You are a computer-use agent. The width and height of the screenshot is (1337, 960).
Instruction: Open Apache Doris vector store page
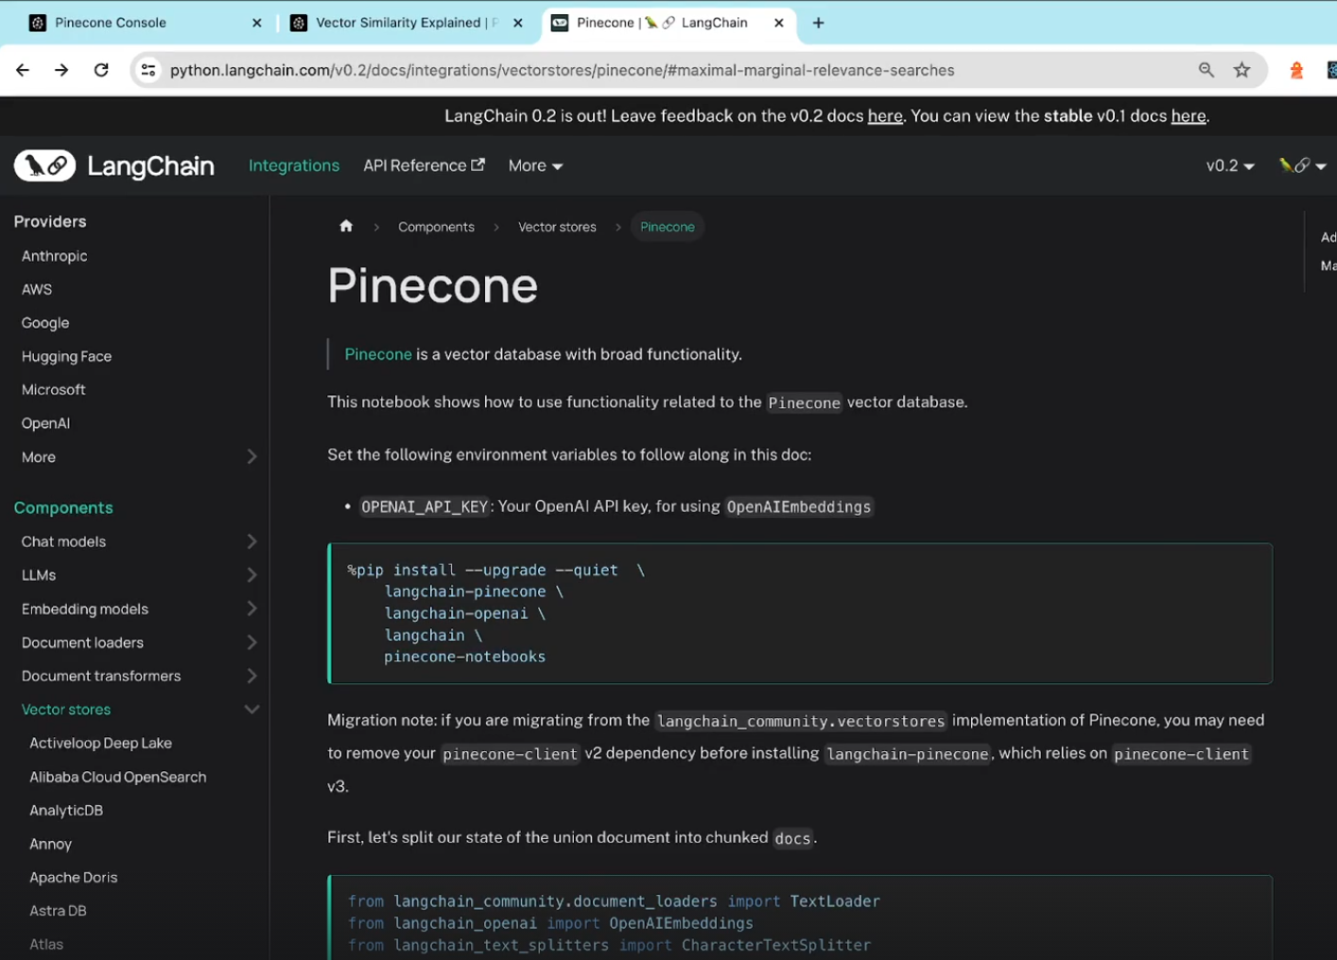point(74,877)
